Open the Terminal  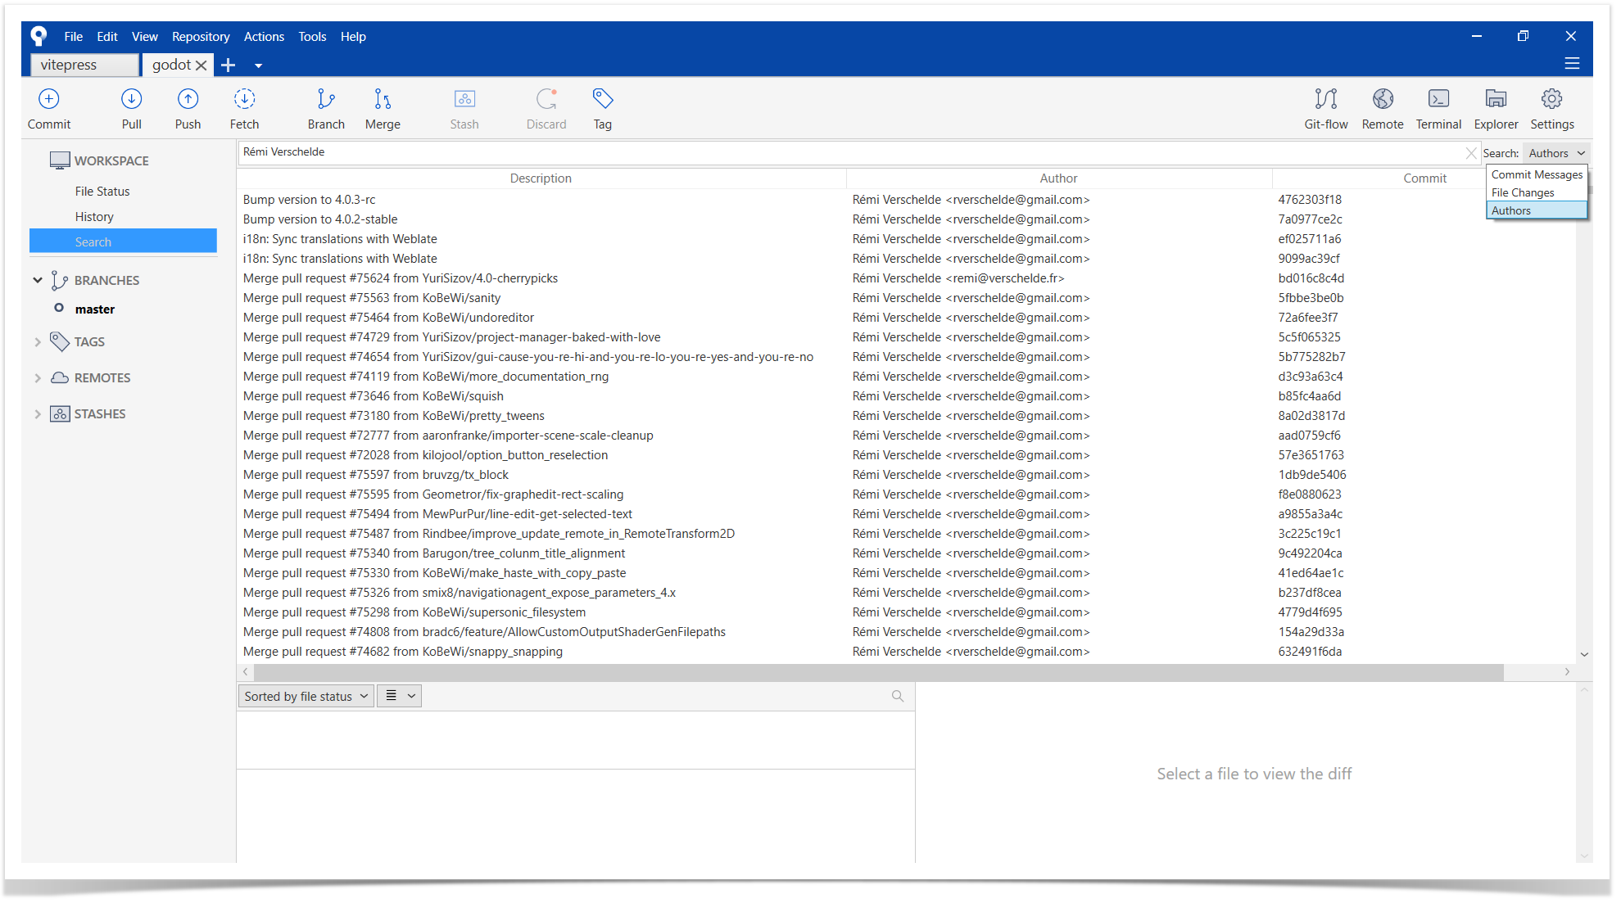click(1438, 109)
